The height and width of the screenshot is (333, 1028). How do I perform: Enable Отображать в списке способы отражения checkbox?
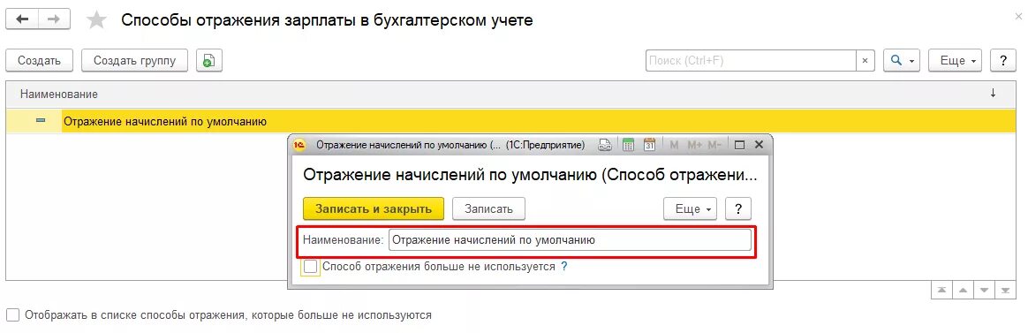pos(12,314)
